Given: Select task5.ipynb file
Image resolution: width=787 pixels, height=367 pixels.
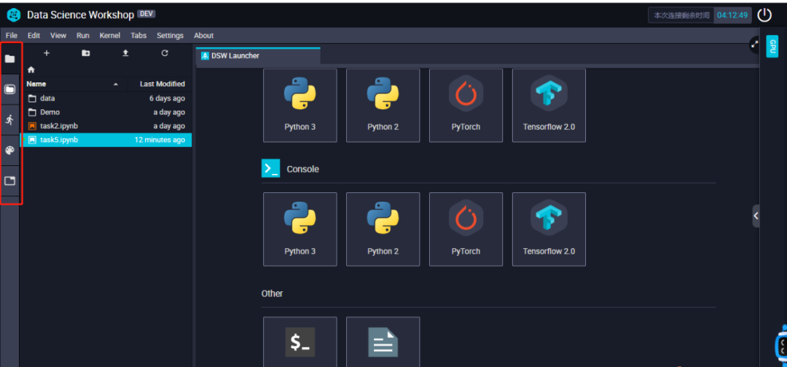Looking at the screenshot, I should point(106,140).
